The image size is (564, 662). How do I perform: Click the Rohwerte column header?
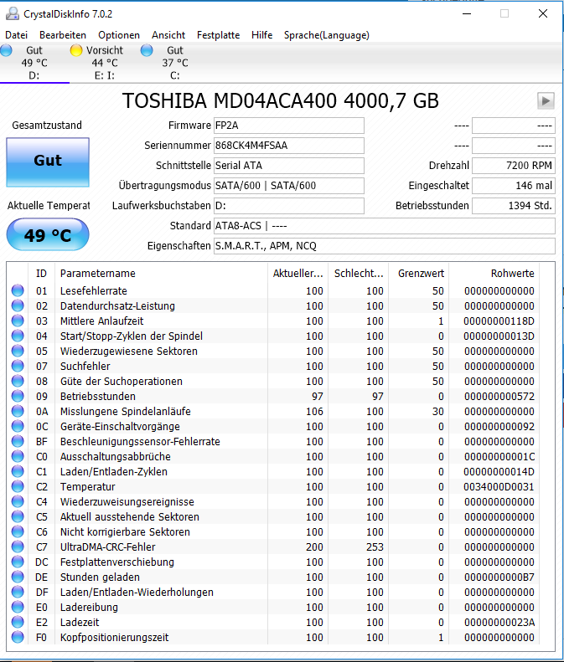point(494,273)
